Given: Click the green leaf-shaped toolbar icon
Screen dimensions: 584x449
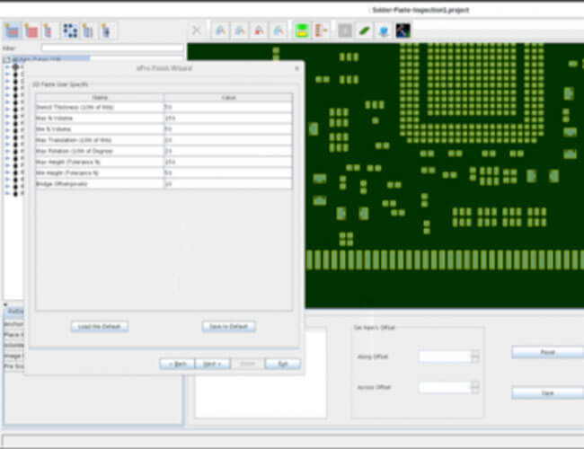Looking at the screenshot, I should [x=365, y=30].
